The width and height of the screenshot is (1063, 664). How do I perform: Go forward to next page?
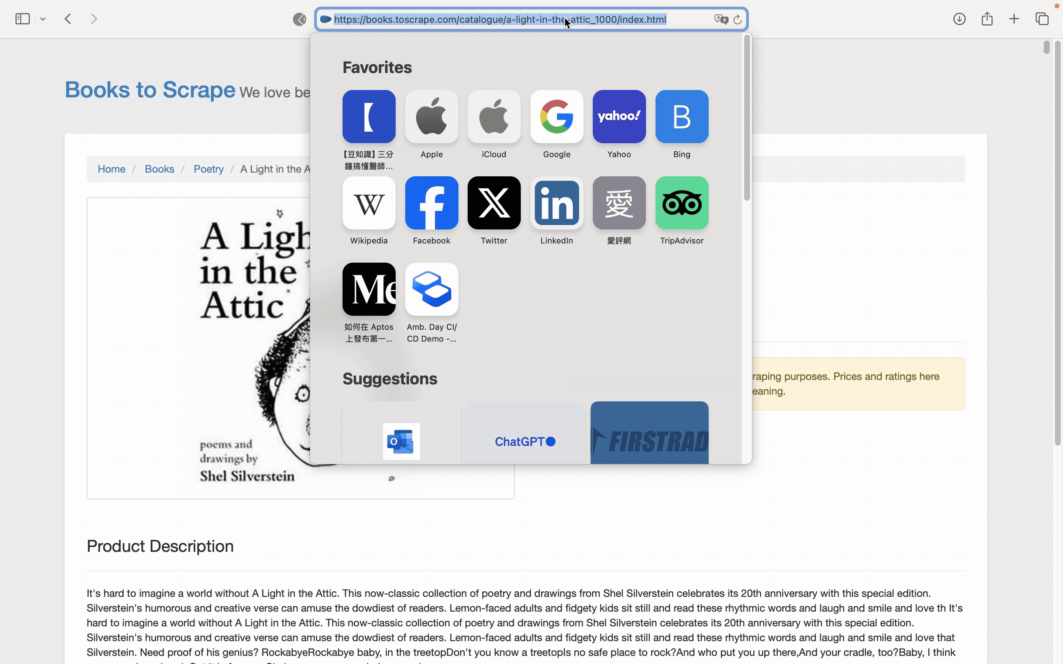93,19
